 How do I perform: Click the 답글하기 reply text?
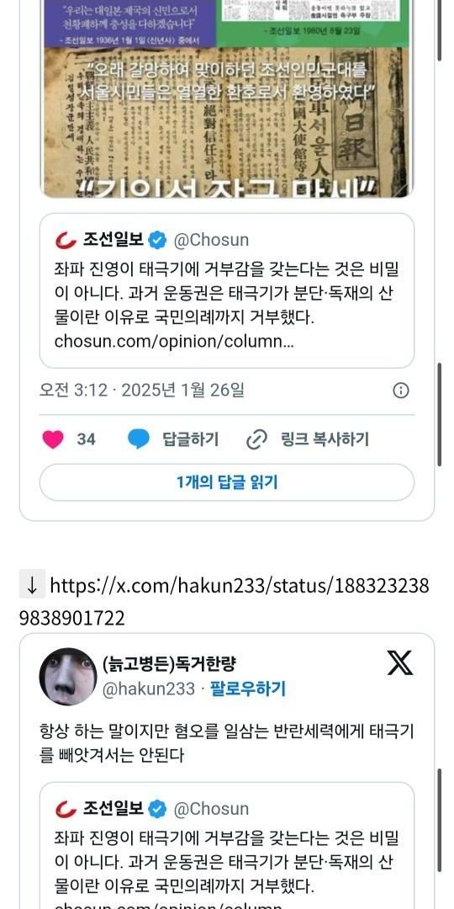[191, 439]
